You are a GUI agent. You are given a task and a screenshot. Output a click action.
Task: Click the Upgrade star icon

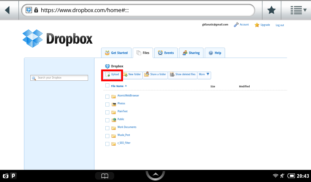coord(257,25)
